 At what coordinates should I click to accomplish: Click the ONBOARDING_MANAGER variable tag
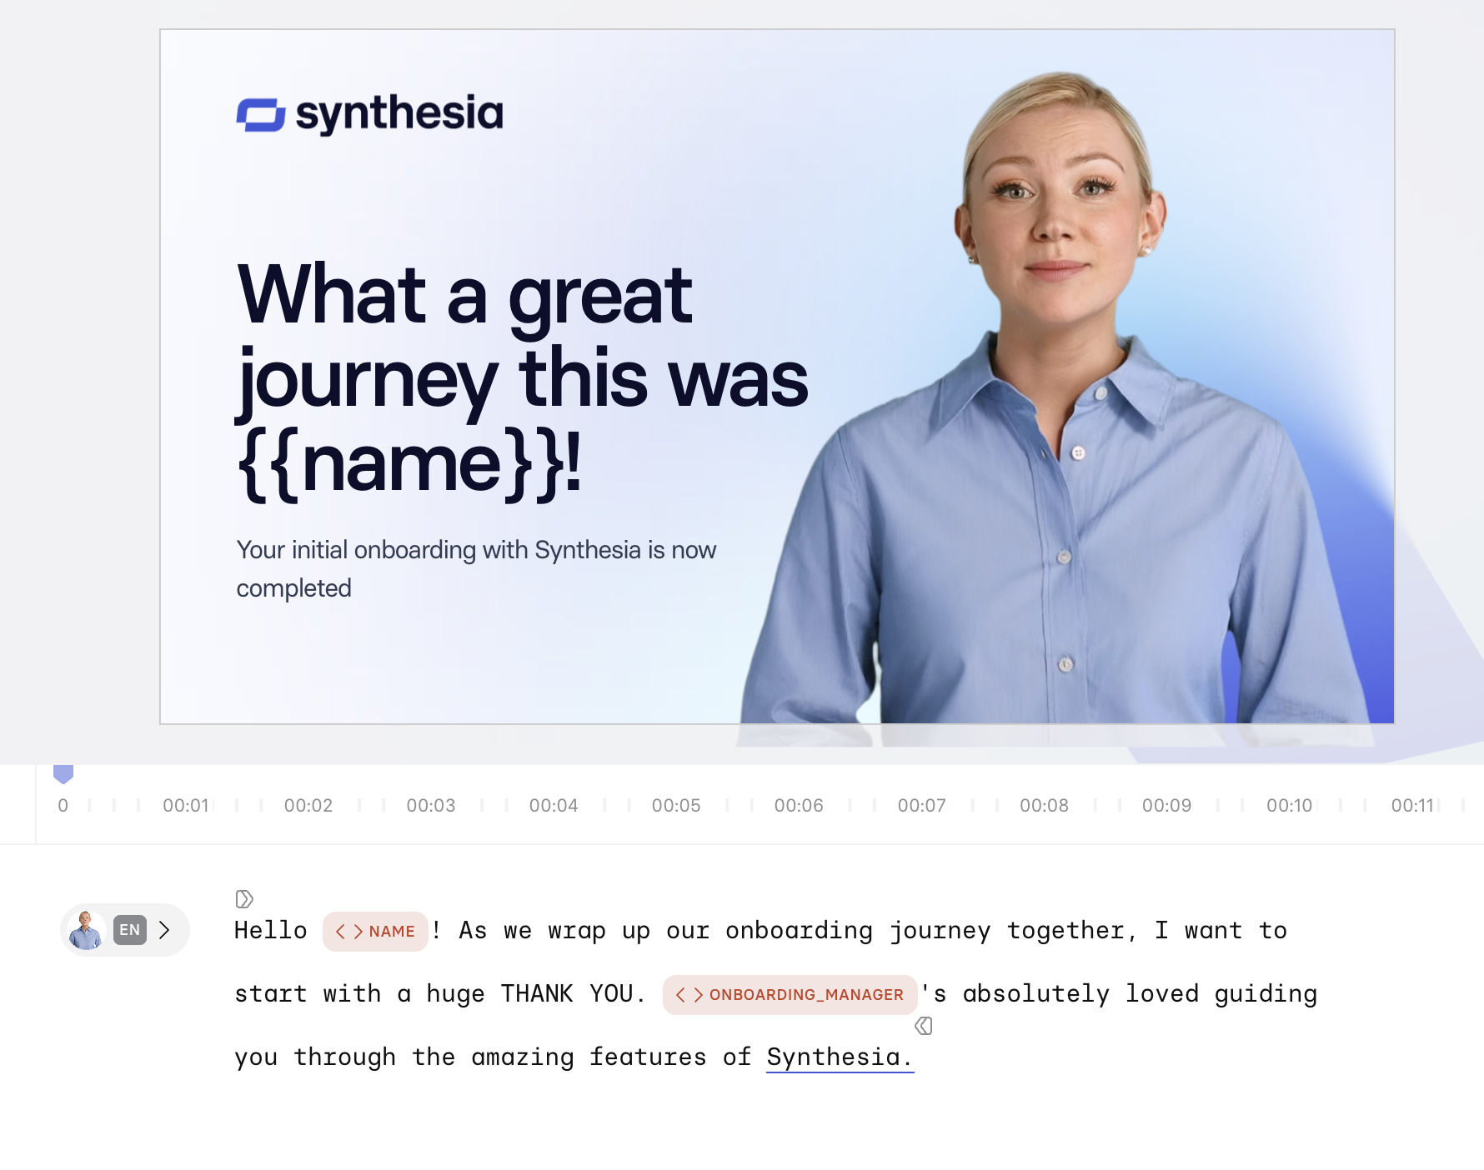[790, 994]
